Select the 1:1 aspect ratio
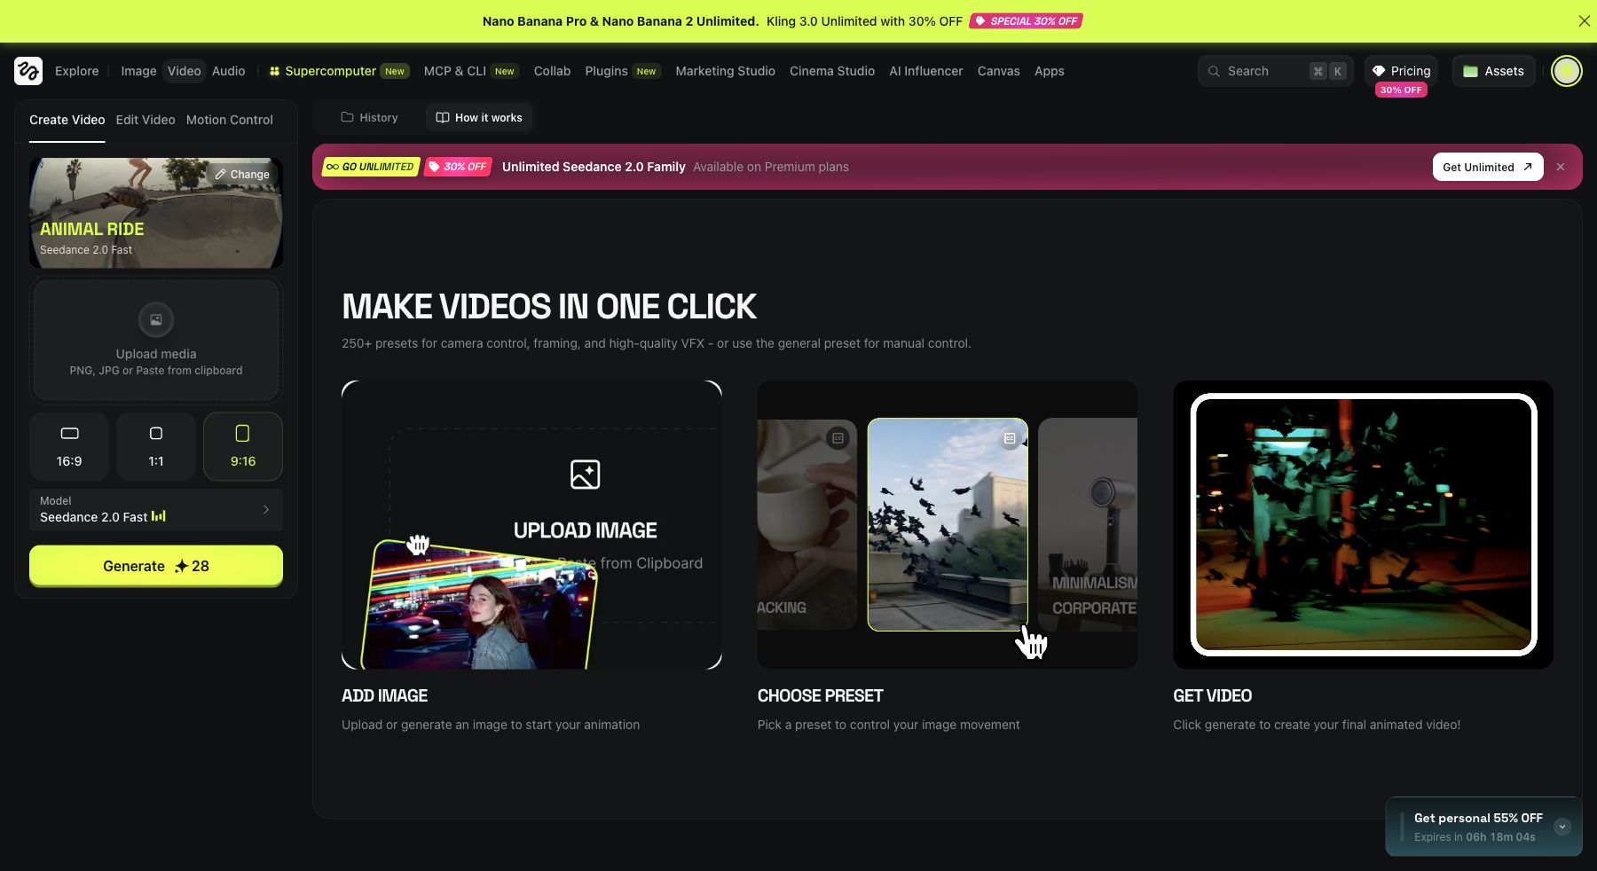This screenshot has height=871, width=1597. tap(156, 446)
